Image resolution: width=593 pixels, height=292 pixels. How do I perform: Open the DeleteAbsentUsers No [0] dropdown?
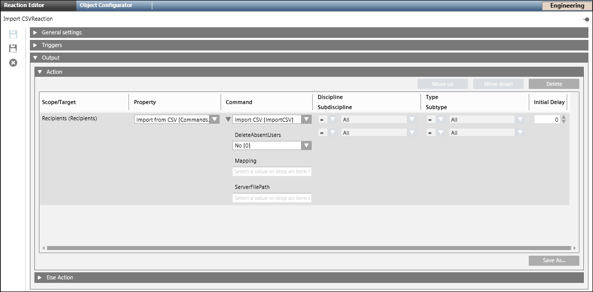click(306, 145)
